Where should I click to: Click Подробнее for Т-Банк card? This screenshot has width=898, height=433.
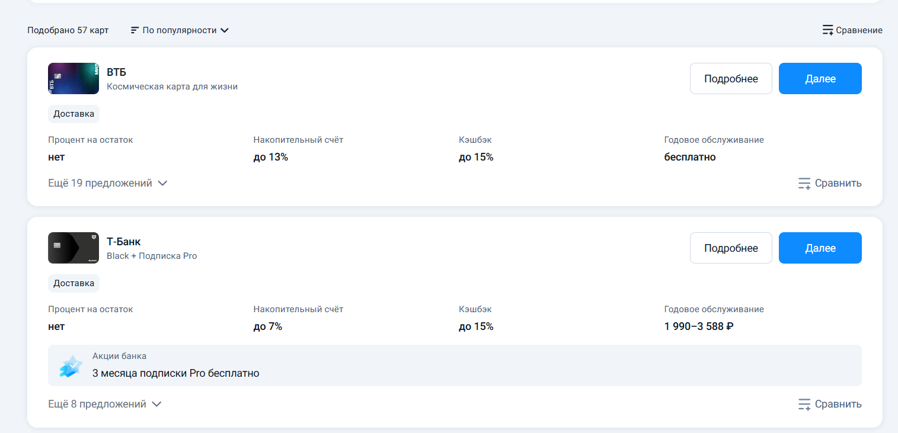pyautogui.click(x=731, y=248)
